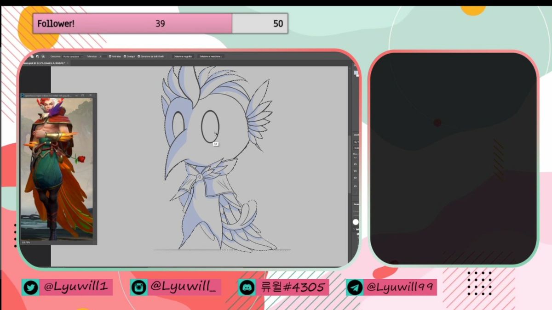Screen dimensions: 552x310
Task: Close the .psd document tab
Action: [68, 63]
